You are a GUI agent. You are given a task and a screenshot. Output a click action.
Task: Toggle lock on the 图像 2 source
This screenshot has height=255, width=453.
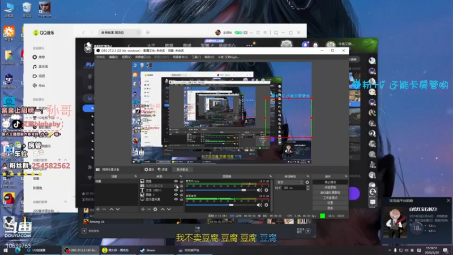(181, 194)
